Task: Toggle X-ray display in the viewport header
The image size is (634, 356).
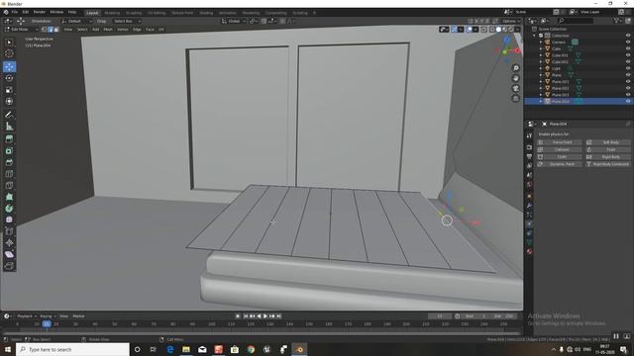Action: (484, 30)
